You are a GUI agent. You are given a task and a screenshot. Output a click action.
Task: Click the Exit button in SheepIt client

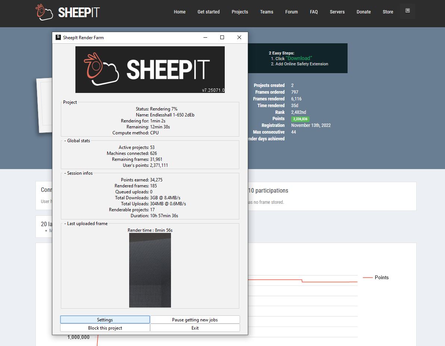[195, 328]
